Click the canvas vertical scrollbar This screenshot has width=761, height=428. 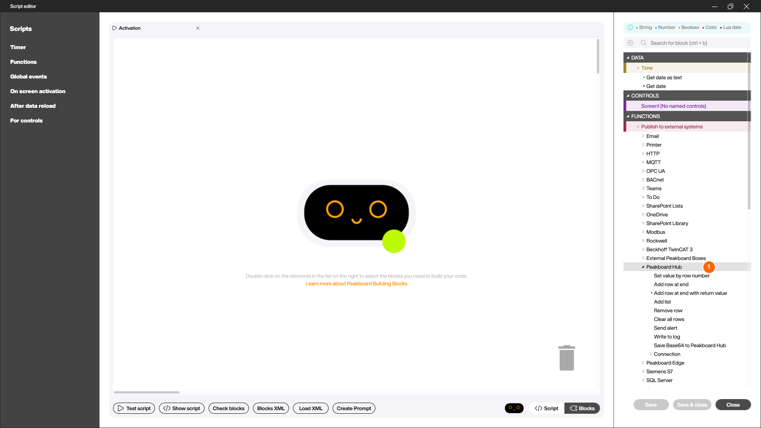(598, 56)
